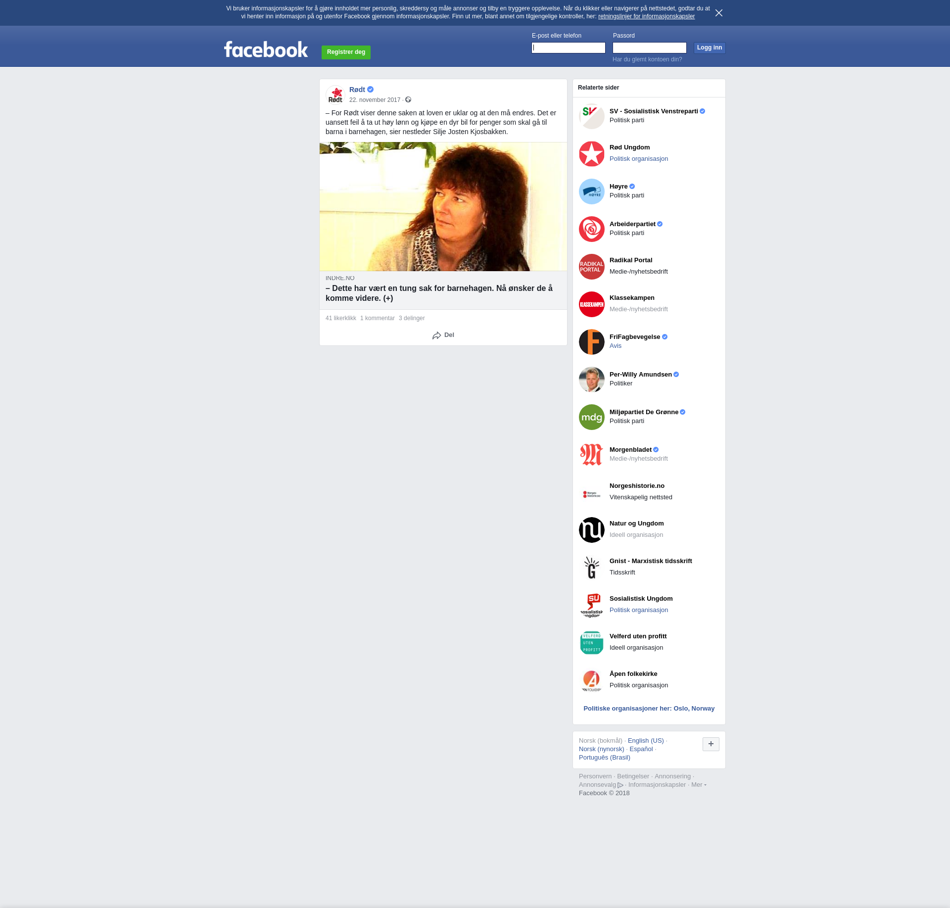Click the Rødt page profile logo
Screen dimensions: 950x908
click(x=335, y=95)
